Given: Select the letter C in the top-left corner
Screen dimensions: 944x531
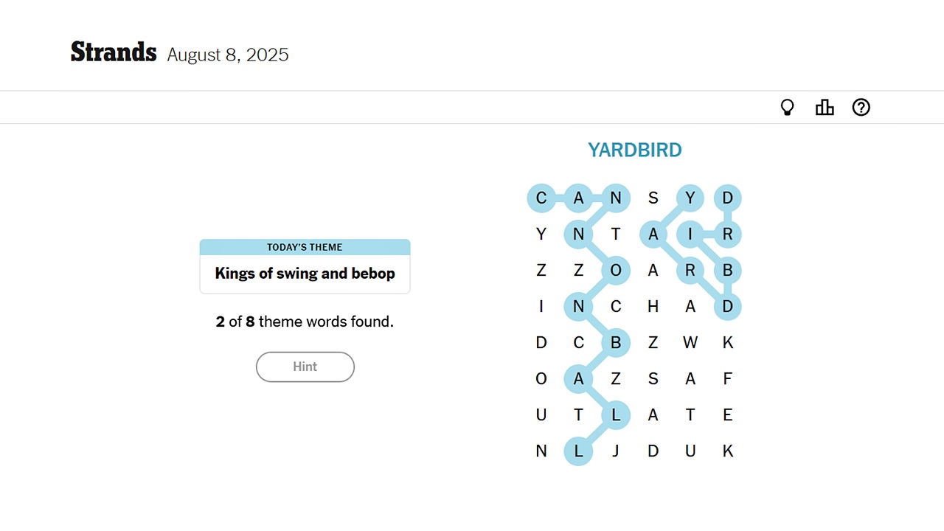Looking at the screenshot, I should tap(541, 198).
